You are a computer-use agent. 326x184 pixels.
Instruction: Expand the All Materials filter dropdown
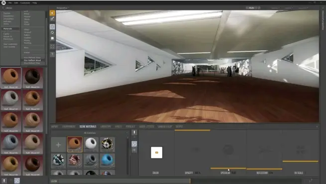click(x=90, y=133)
